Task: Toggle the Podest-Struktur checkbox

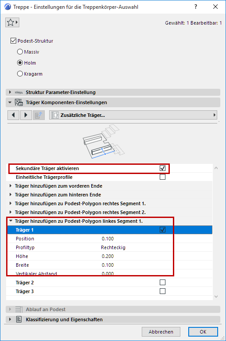Action: tap(13, 41)
